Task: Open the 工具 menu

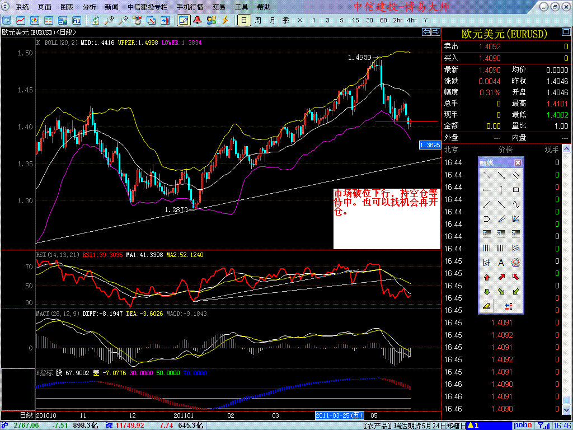Action: coord(241,7)
